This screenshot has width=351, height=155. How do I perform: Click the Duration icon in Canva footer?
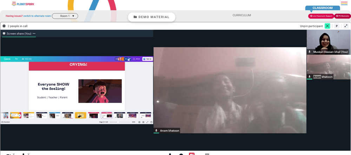(2, 122)
